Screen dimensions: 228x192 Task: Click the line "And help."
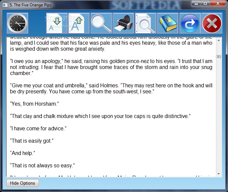pyautogui.click(x=22, y=153)
